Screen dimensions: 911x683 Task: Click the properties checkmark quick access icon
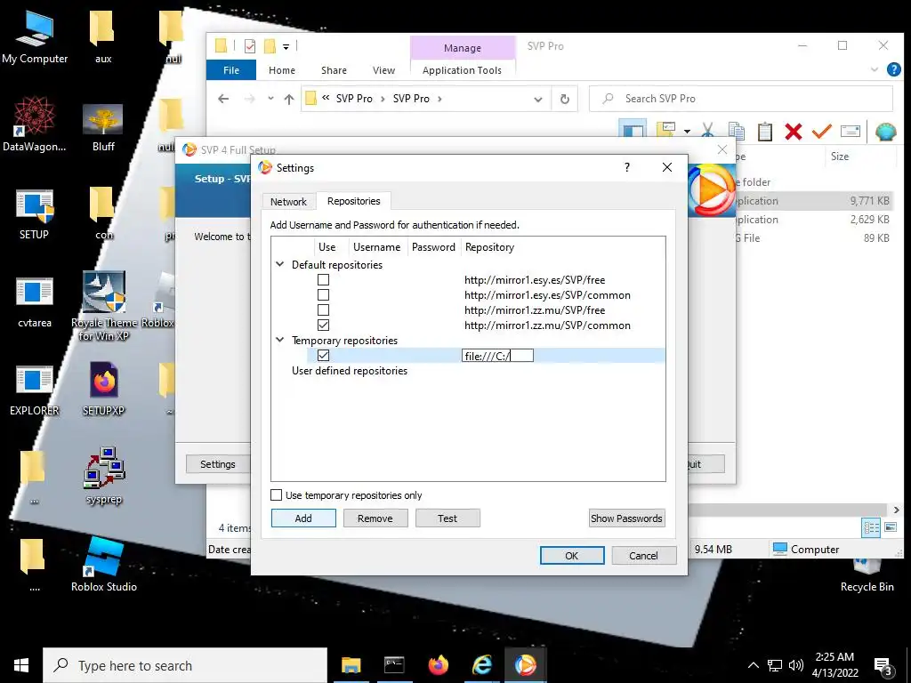pos(250,46)
